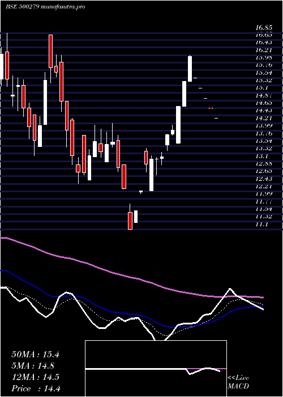Click the <<Live MACD label
The image size is (283, 397).
click(x=238, y=382)
